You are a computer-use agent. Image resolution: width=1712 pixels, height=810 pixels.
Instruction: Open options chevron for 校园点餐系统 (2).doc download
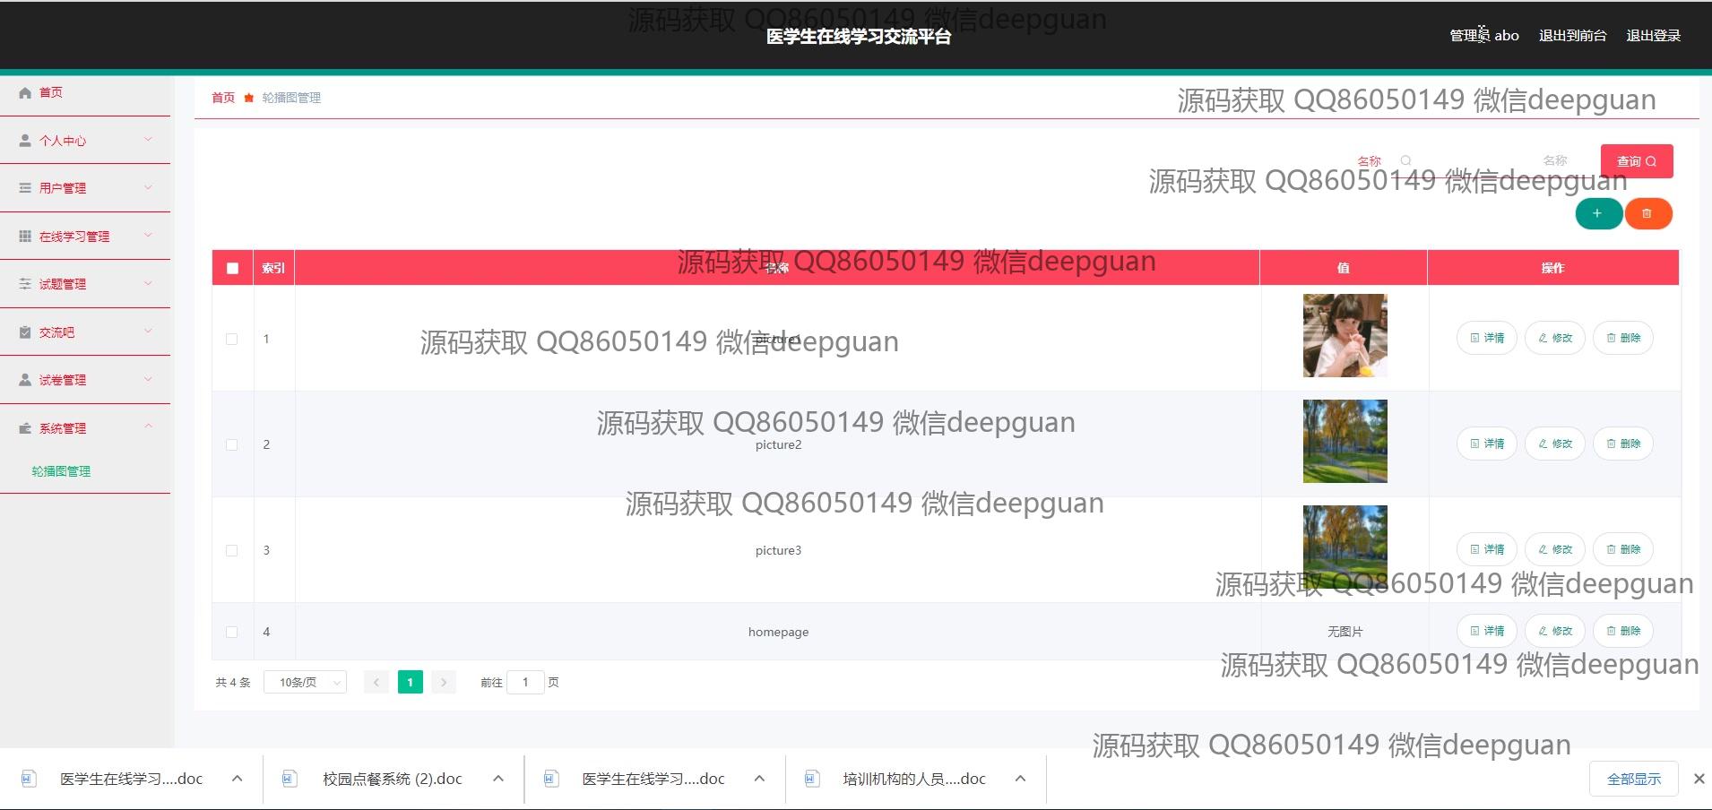pos(498,779)
